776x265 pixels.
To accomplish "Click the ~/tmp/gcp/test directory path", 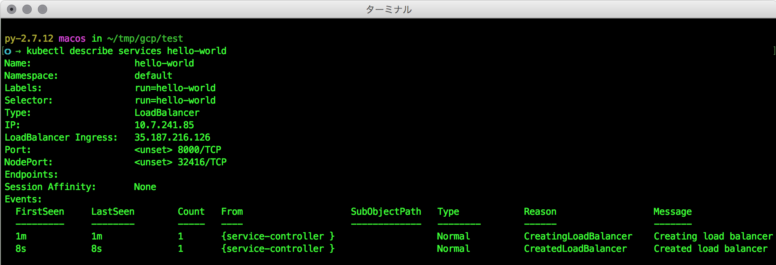I will pyautogui.click(x=145, y=39).
